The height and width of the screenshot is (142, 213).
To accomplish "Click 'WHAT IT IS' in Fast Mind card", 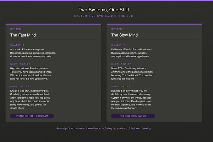I will point(17,45).
